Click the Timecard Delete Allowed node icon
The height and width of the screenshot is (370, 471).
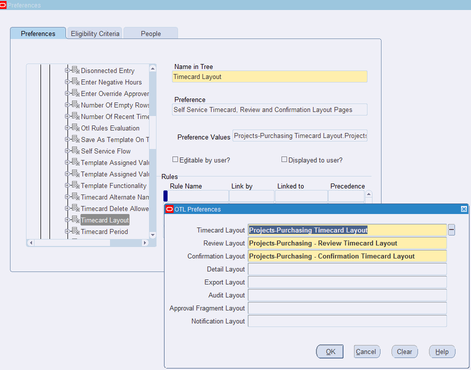(x=75, y=208)
